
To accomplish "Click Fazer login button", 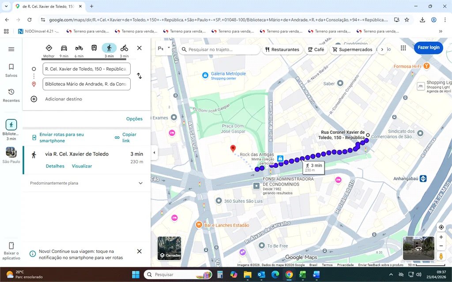I will (428, 48).
